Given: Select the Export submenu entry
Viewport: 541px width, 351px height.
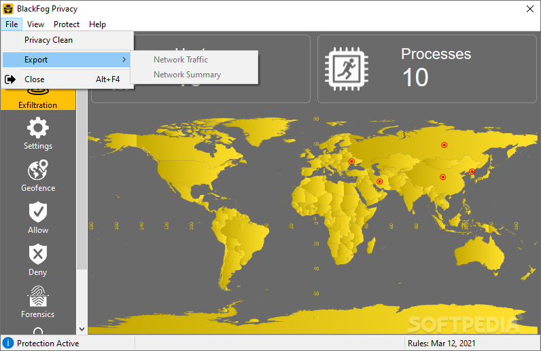Looking at the screenshot, I should point(66,60).
